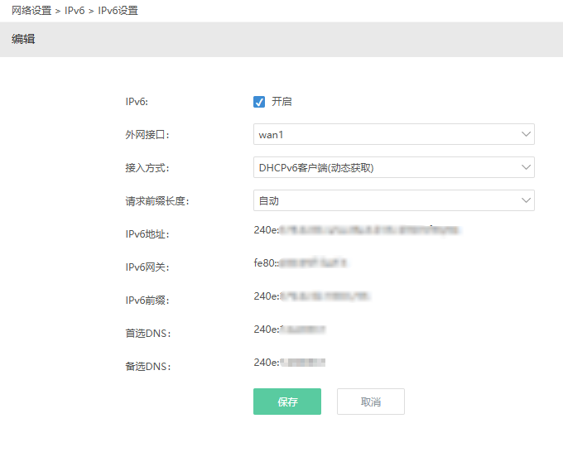Click the chevron arrow on the 接入方式 field

(x=526, y=167)
